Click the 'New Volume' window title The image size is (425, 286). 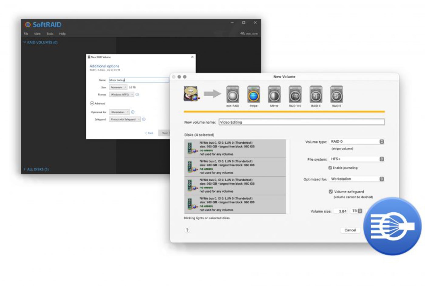pyautogui.click(x=284, y=77)
